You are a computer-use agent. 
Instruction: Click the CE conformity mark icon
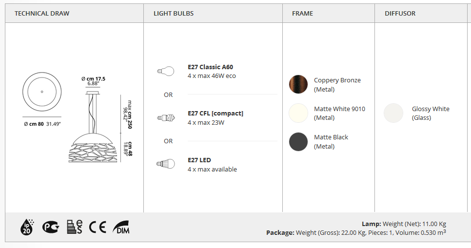(x=98, y=227)
